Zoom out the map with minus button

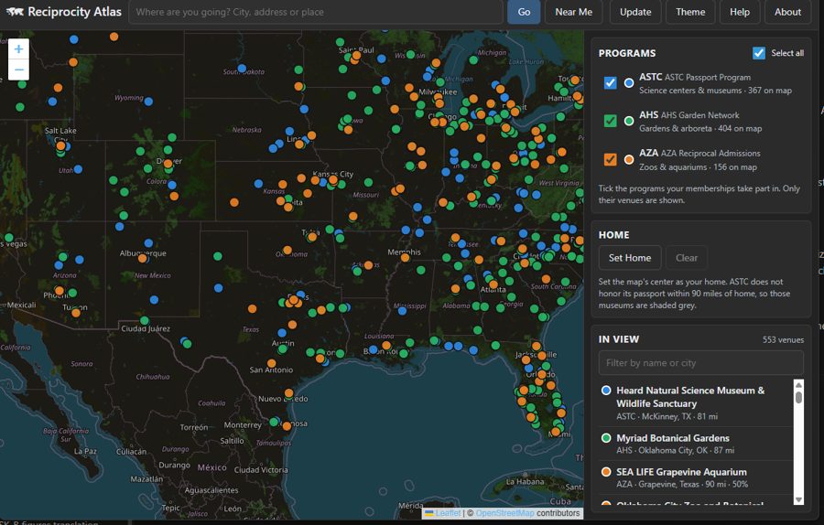pyautogui.click(x=18, y=70)
